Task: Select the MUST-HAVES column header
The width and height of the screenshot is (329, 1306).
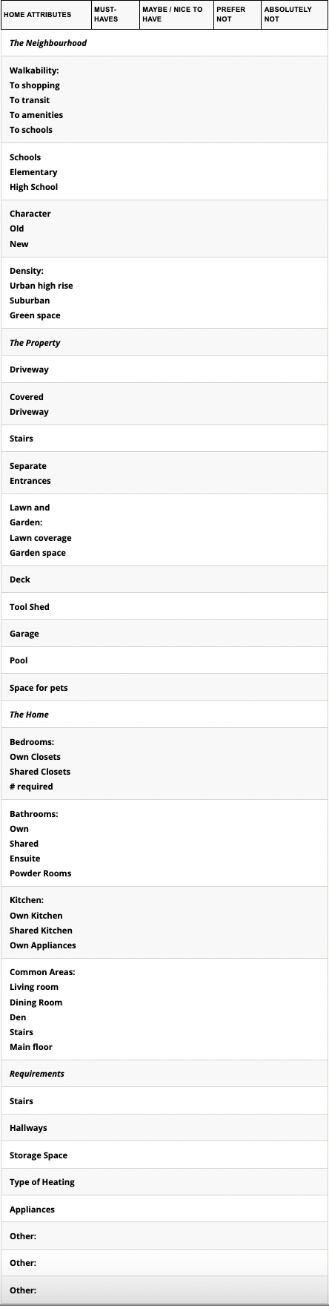Action: [115, 14]
